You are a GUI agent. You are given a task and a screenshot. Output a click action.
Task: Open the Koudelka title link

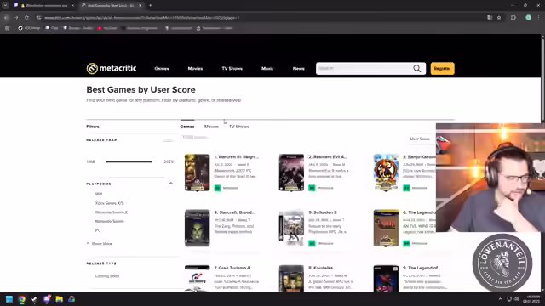(x=320, y=268)
